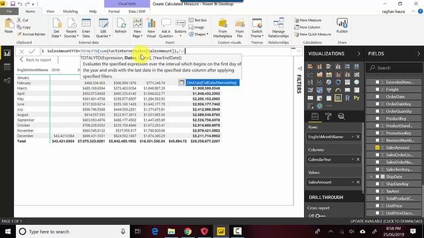424x238 pixels.
Task: Open the SalesAmount value field dropdown
Action: pos(352,182)
